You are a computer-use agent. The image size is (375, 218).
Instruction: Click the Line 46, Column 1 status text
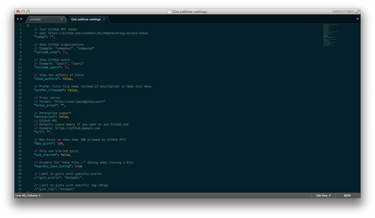(x=28, y=195)
